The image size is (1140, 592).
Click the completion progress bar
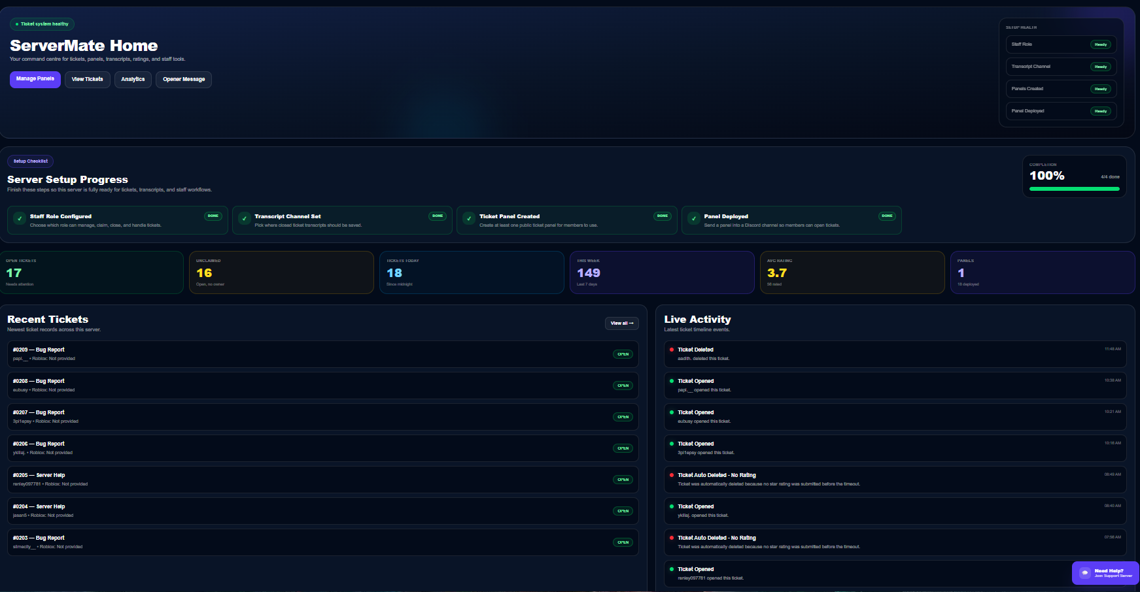point(1074,189)
